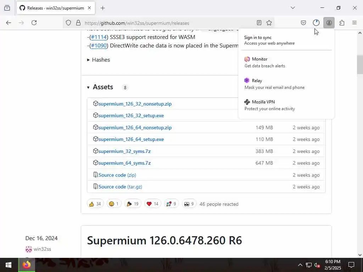Open tracking protection shield icon

tap(68, 23)
